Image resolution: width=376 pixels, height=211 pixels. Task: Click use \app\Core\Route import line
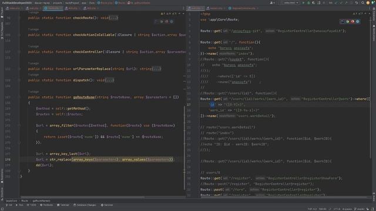click(220, 20)
